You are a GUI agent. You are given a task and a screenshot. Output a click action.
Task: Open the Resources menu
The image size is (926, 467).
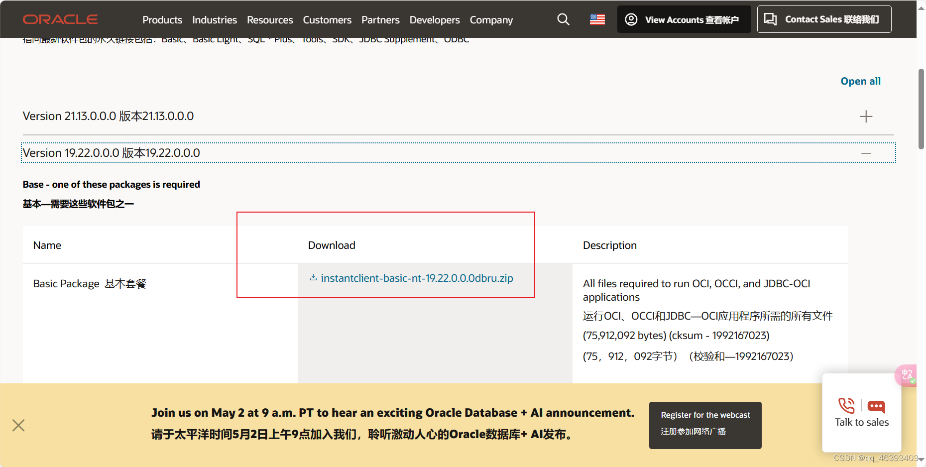270,20
